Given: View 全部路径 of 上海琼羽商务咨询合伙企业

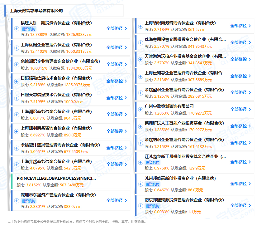Looking at the screenshot, I should [117, 131].
